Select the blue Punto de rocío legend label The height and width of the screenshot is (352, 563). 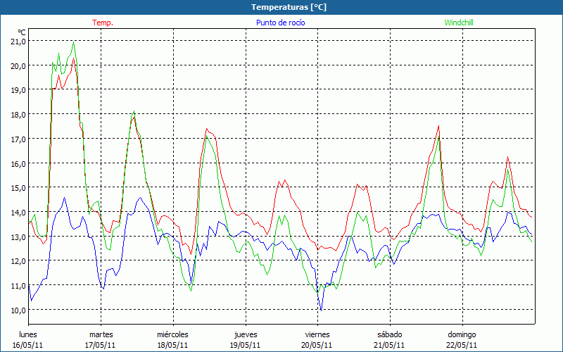click(280, 23)
